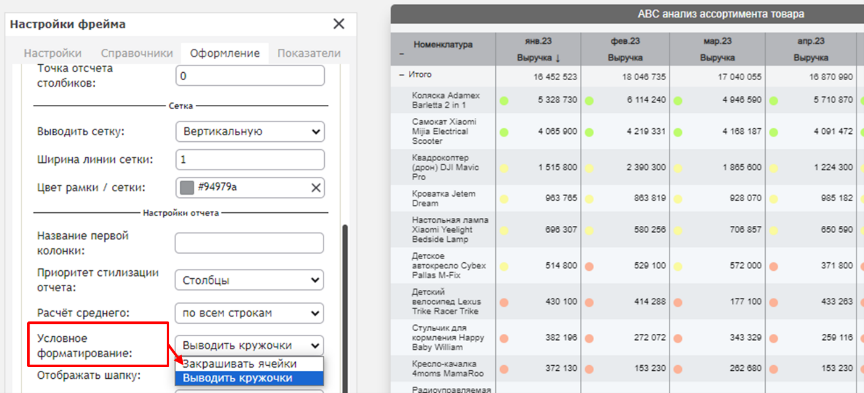Click the cell value 177 100
Viewport: 864px width, 393px height.
pyautogui.click(x=745, y=302)
